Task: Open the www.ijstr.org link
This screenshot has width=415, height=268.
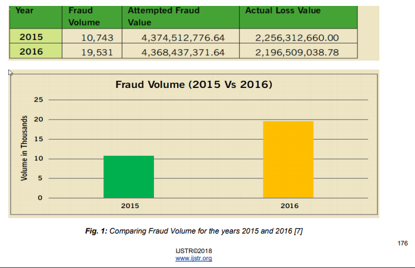Action: [x=193, y=258]
